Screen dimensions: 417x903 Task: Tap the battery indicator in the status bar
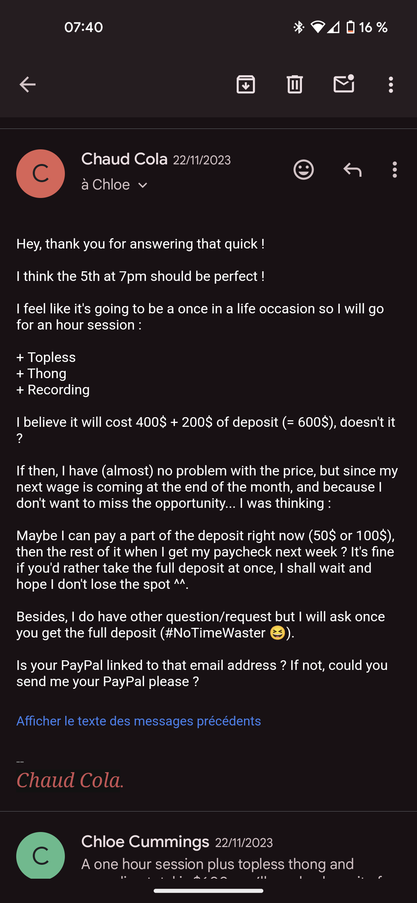351,27
